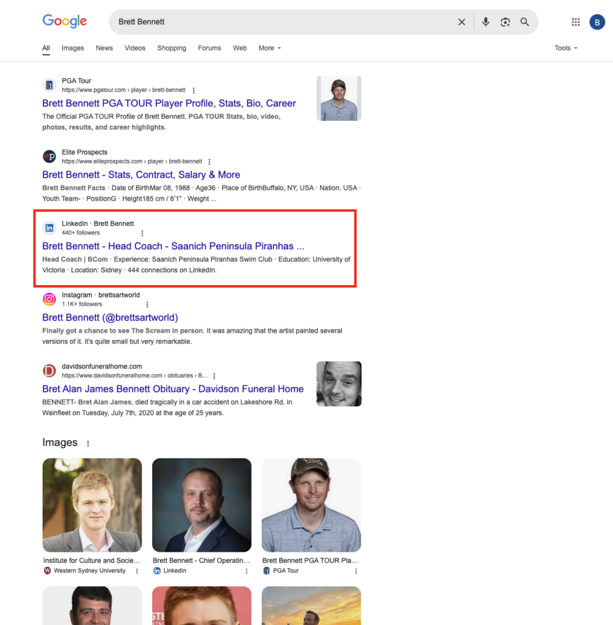
Task: Open three-dot menu for LinkedIn image card
Action: 247,571
